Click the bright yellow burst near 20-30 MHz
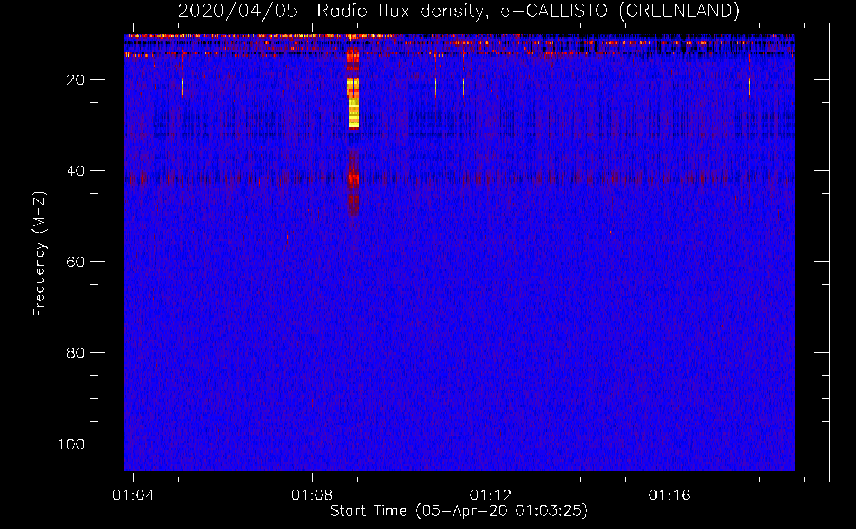Screen dimensions: 856x529 click(x=353, y=103)
